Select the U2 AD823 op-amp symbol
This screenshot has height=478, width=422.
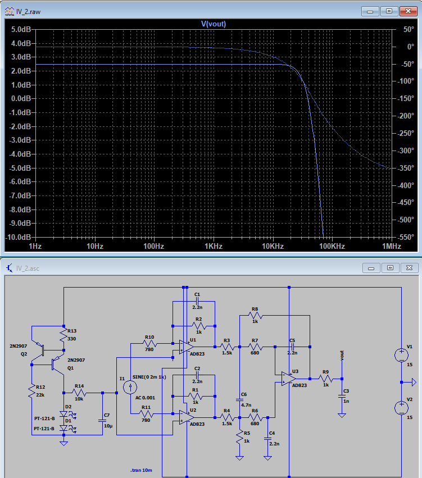pyautogui.click(x=187, y=417)
